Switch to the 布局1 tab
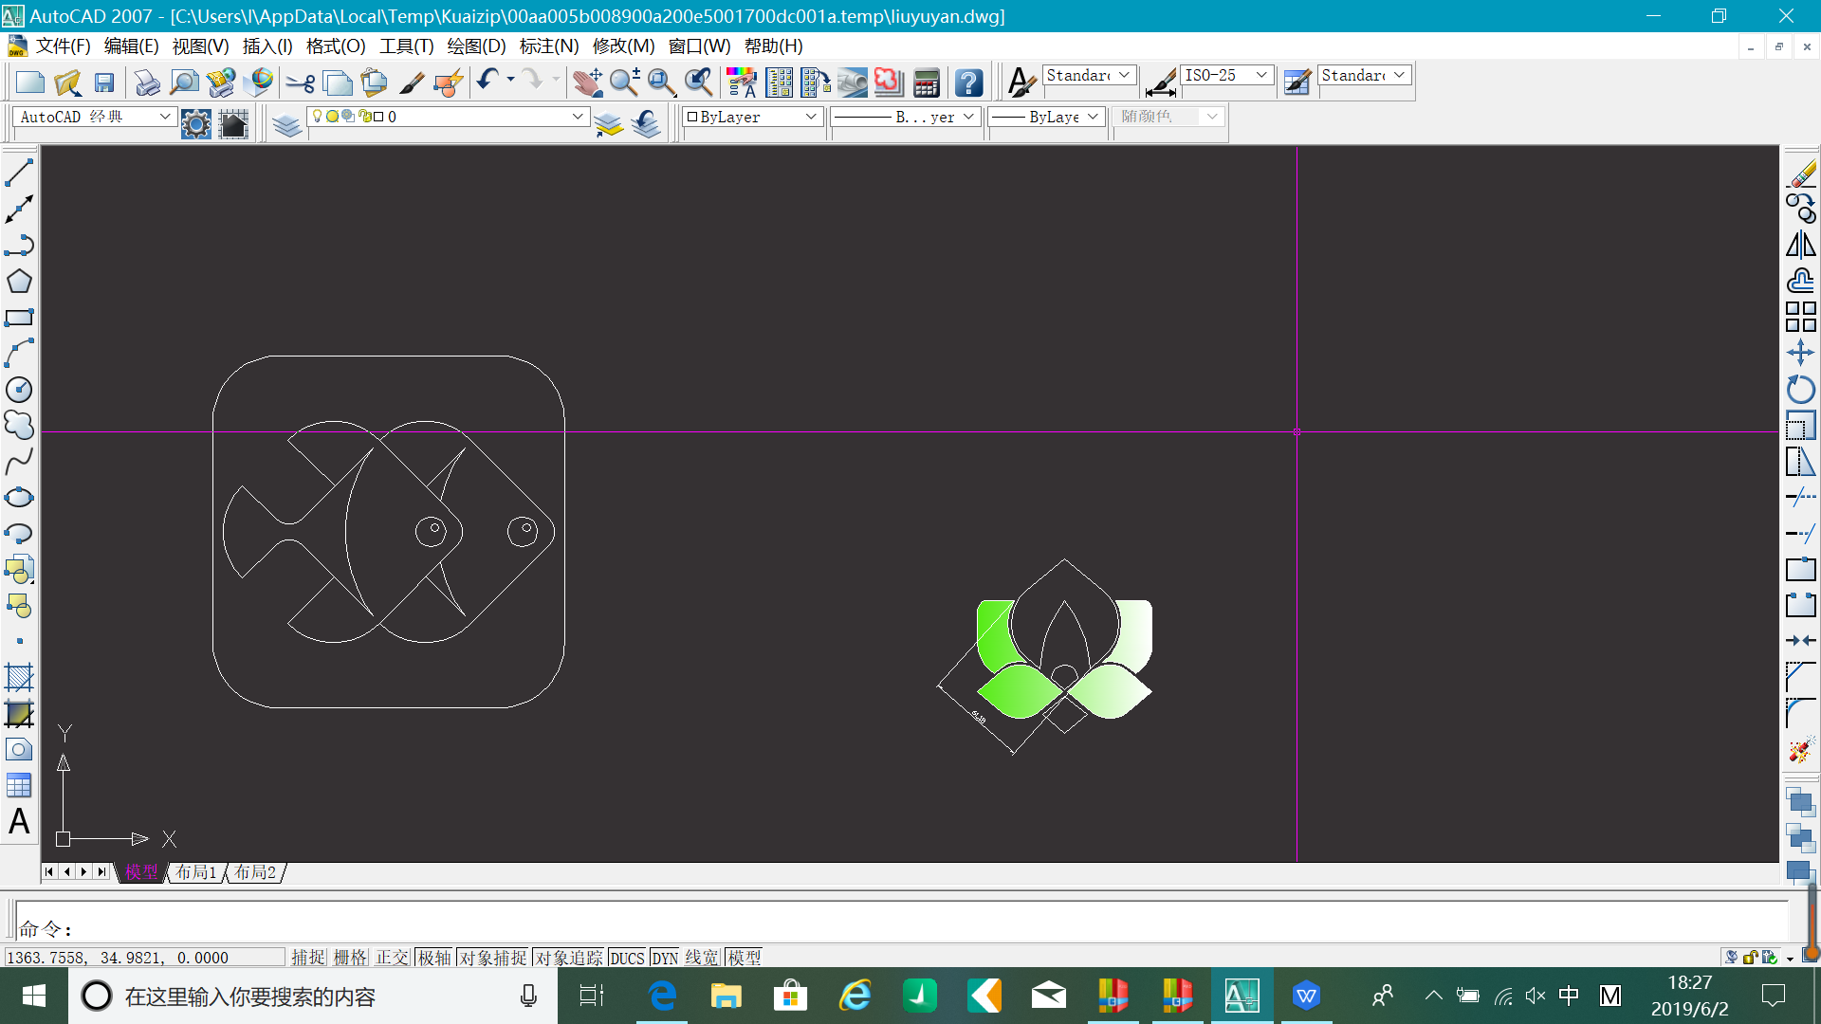 point(196,871)
